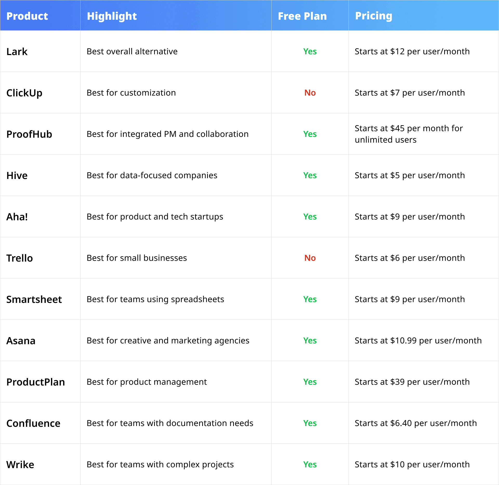Click 'Best for teams with complex projects'
Screen dimensions: 499x485
160,464
